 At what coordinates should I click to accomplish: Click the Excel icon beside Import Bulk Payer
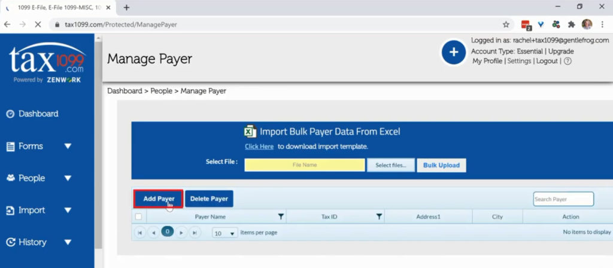click(x=250, y=132)
